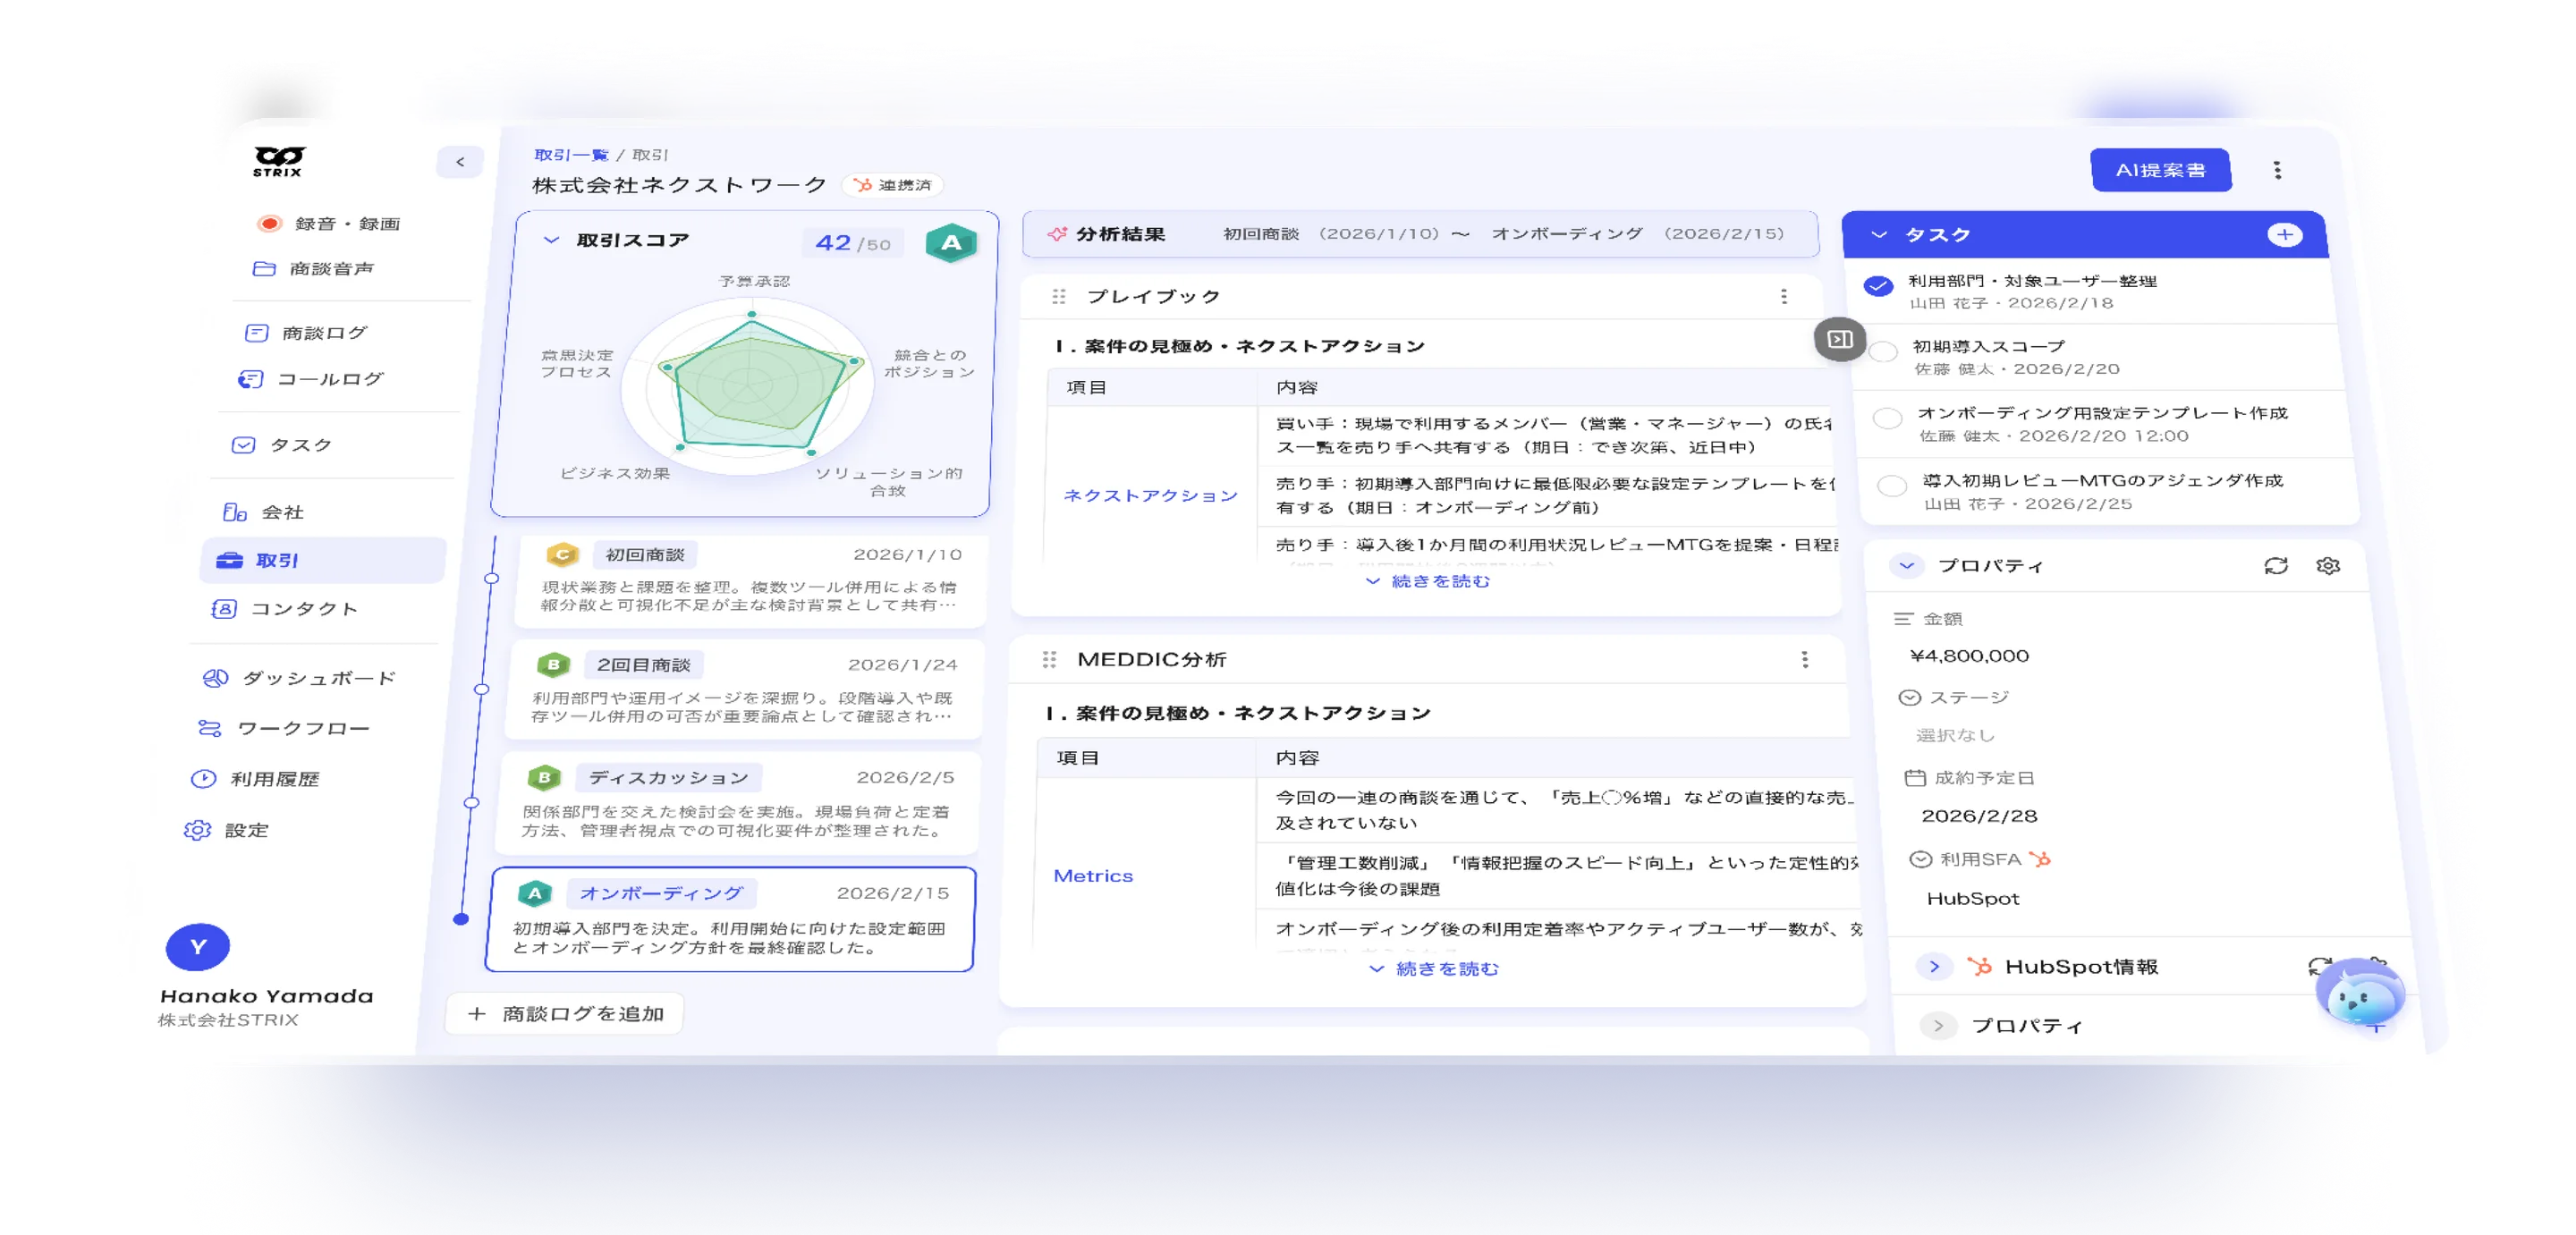This screenshot has width=2576, height=1235.
Task: Click the 利用履歴 clock icon
Action: (x=203, y=779)
